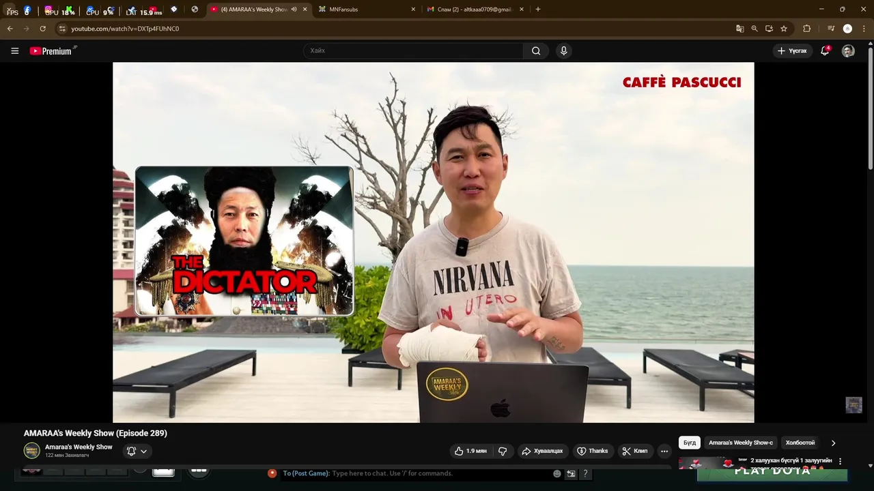Like the video (1.9 мян)
The image size is (874, 491).
pos(470,451)
